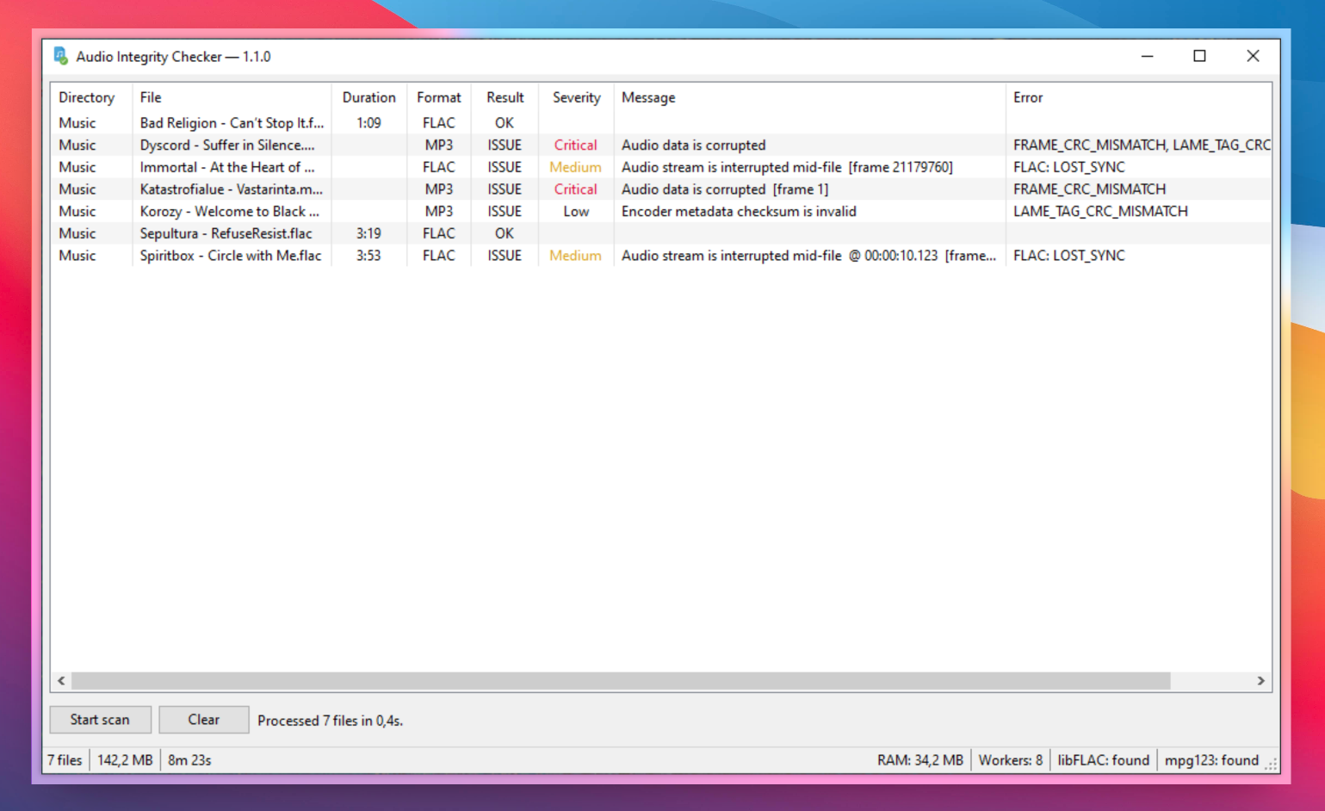The height and width of the screenshot is (811, 1325).
Task: Click 'FLAC: LOST_SYNC' error in Immortal row
Action: pos(1068,167)
